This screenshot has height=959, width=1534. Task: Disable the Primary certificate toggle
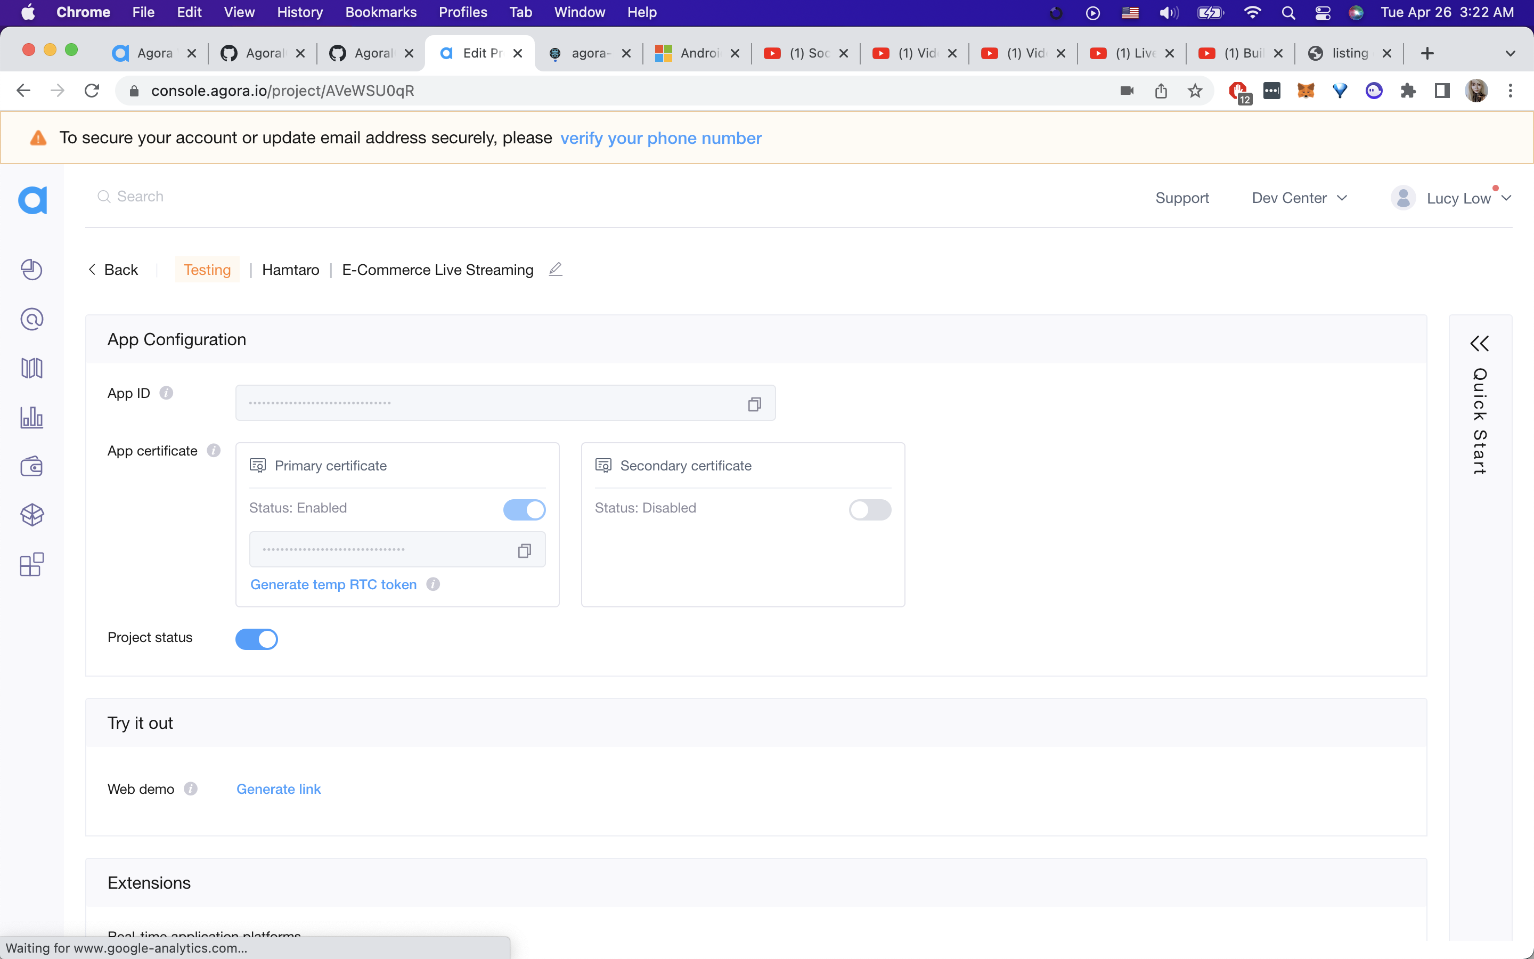(x=524, y=509)
